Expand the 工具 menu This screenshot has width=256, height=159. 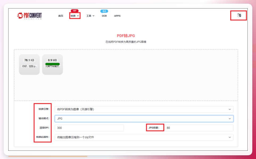coord(90,16)
